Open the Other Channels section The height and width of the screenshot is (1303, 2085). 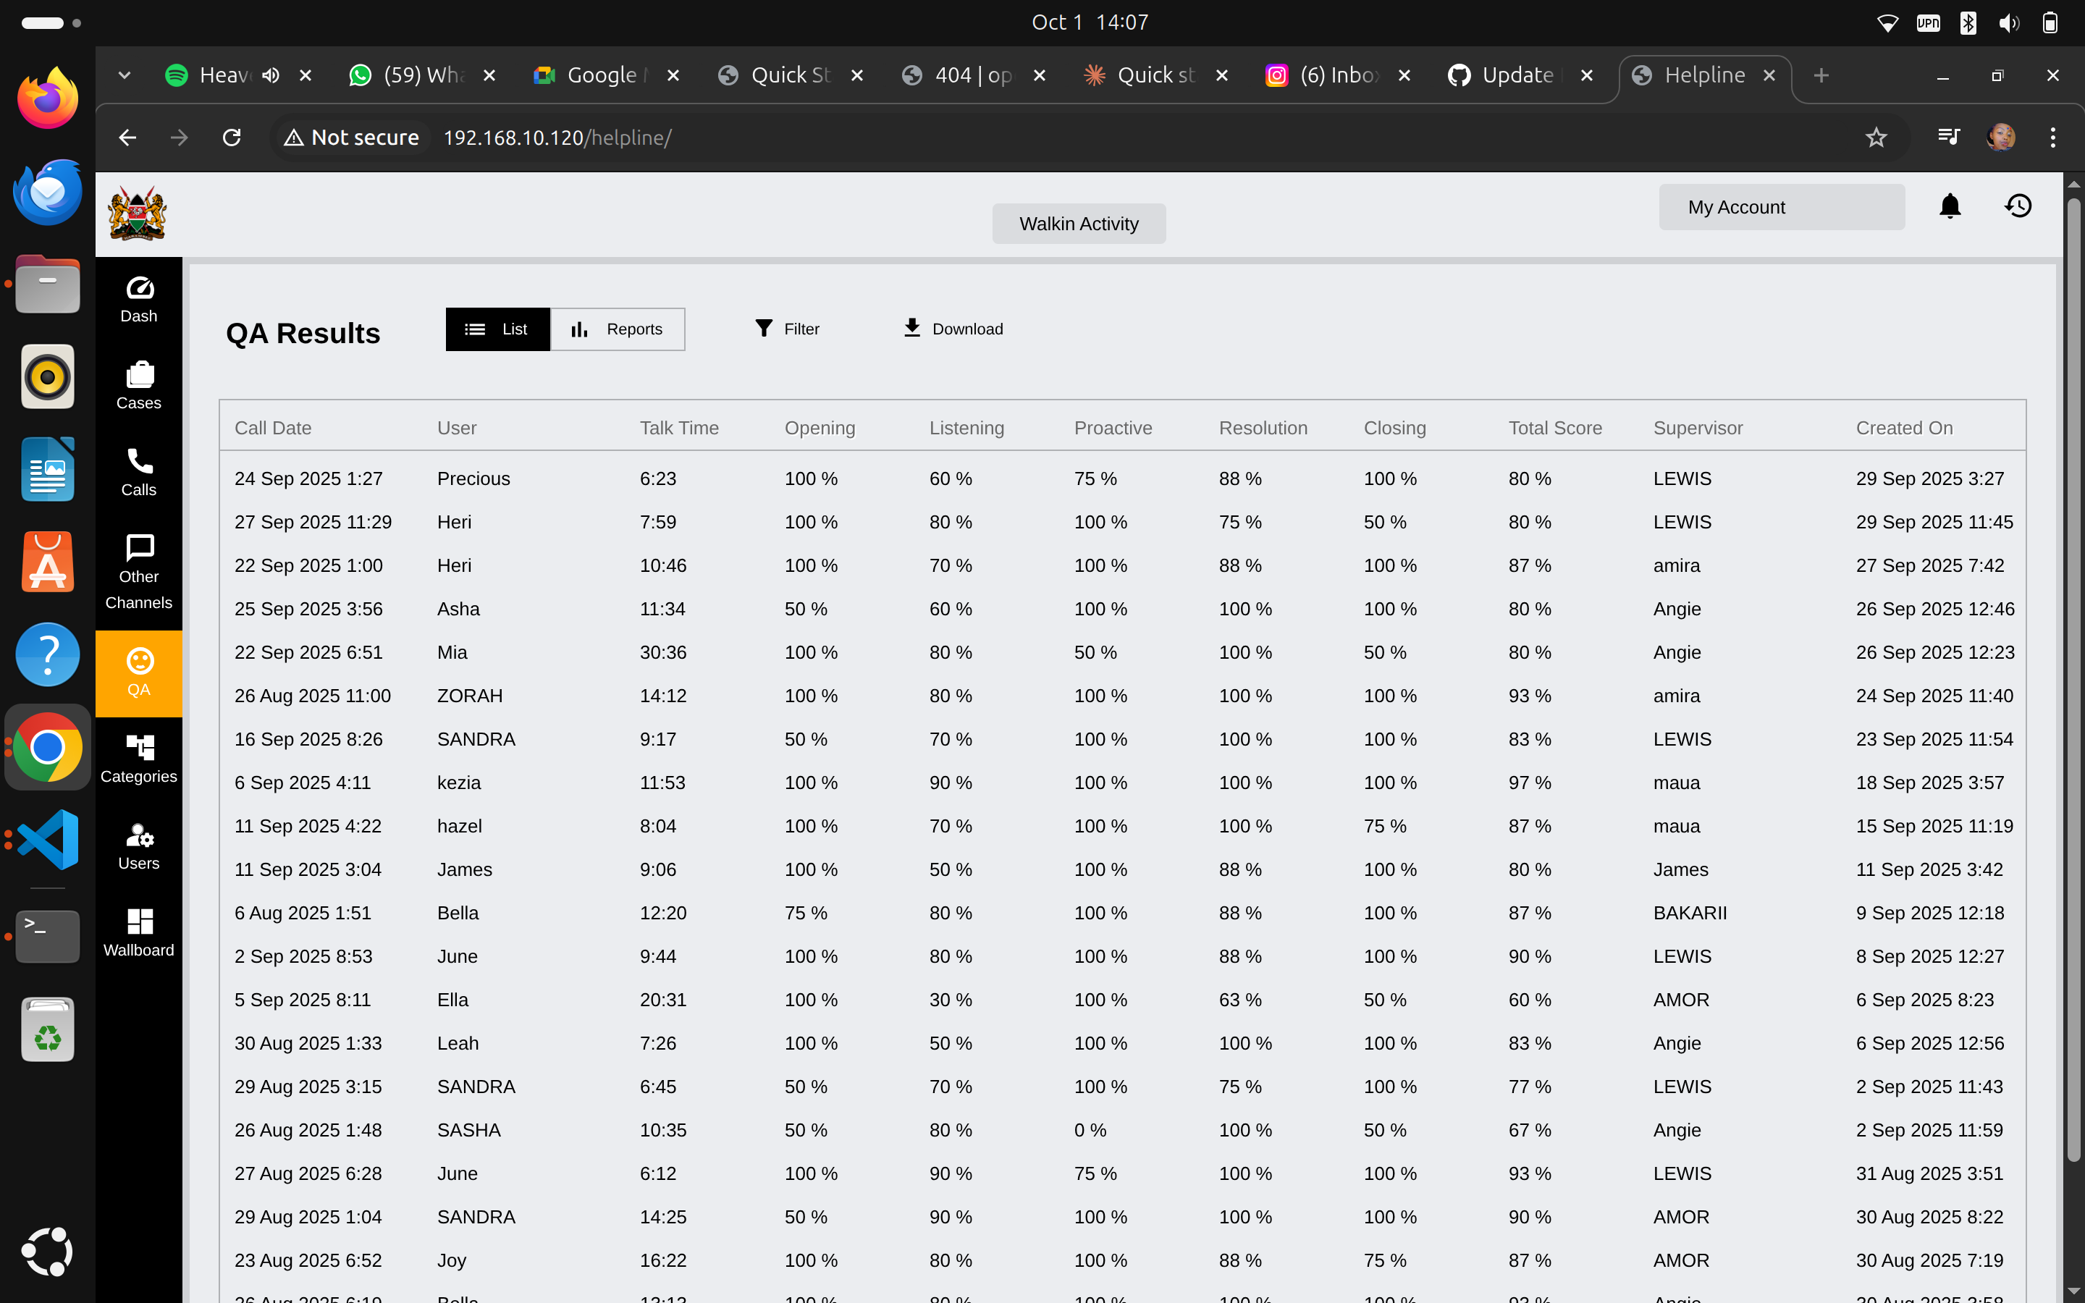tap(138, 570)
